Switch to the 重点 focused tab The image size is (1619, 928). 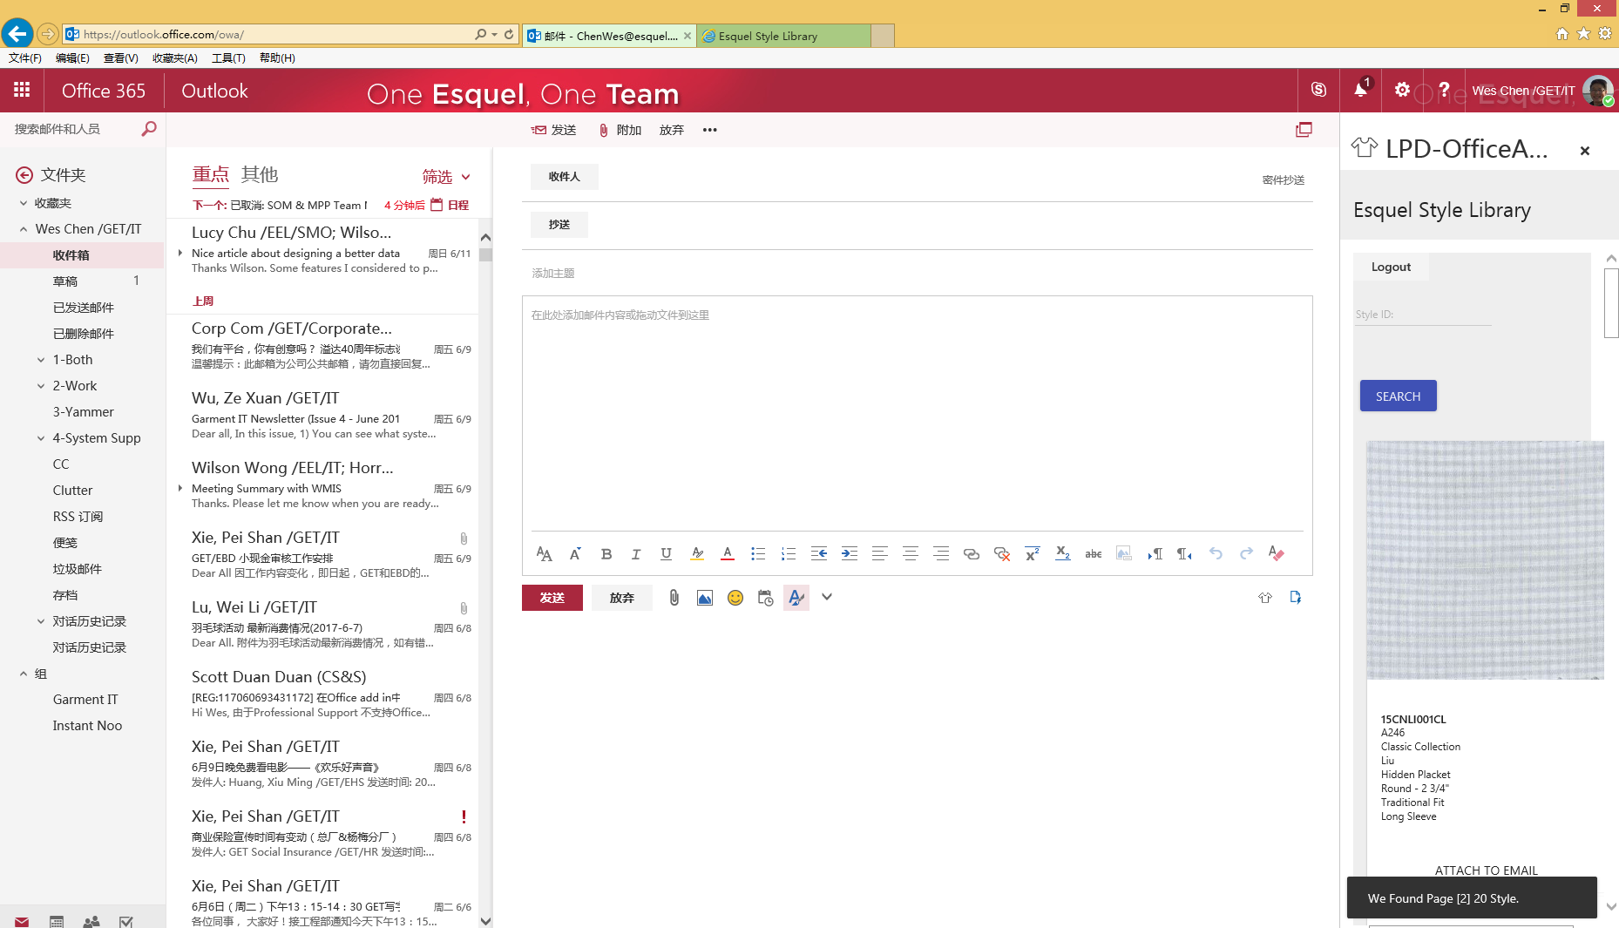[211, 174]
